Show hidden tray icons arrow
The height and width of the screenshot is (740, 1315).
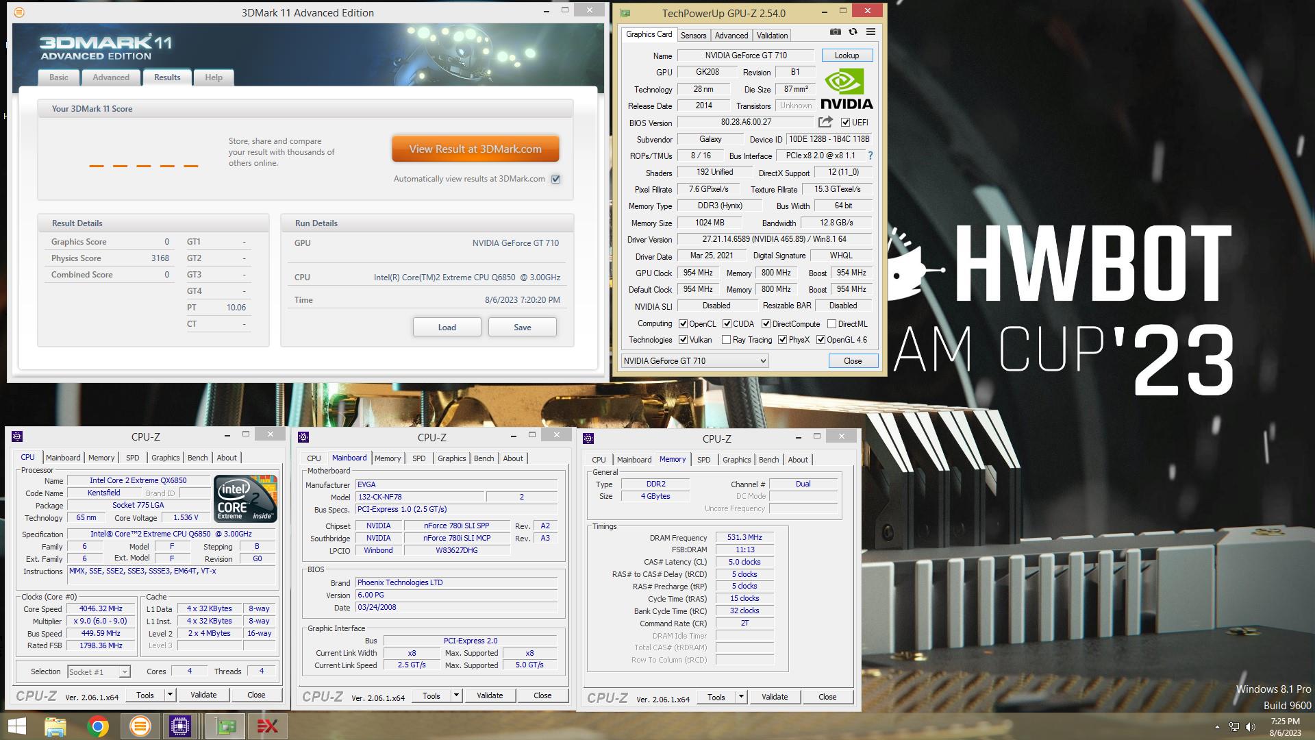click(x=1217, y=727)
